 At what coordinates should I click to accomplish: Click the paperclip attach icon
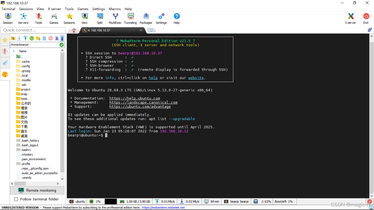pos(370,30)
